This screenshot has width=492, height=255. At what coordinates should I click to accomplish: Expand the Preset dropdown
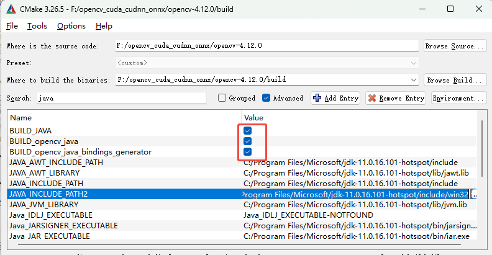click(x=413, y=63)
